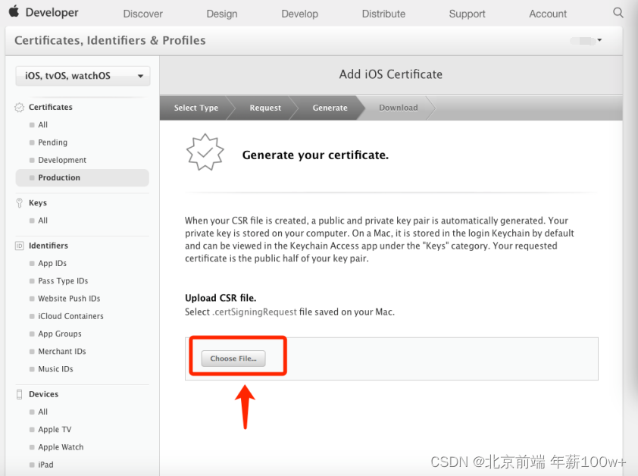The height and width of the screenshot is (476, 638).
Task: Click the Certificates, Identifiers & Profiles title
Action: [x=111, y=40]
